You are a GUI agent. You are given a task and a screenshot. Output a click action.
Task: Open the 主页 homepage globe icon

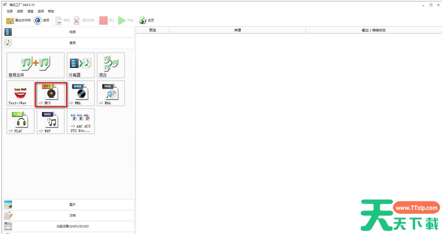click(146, 20)
